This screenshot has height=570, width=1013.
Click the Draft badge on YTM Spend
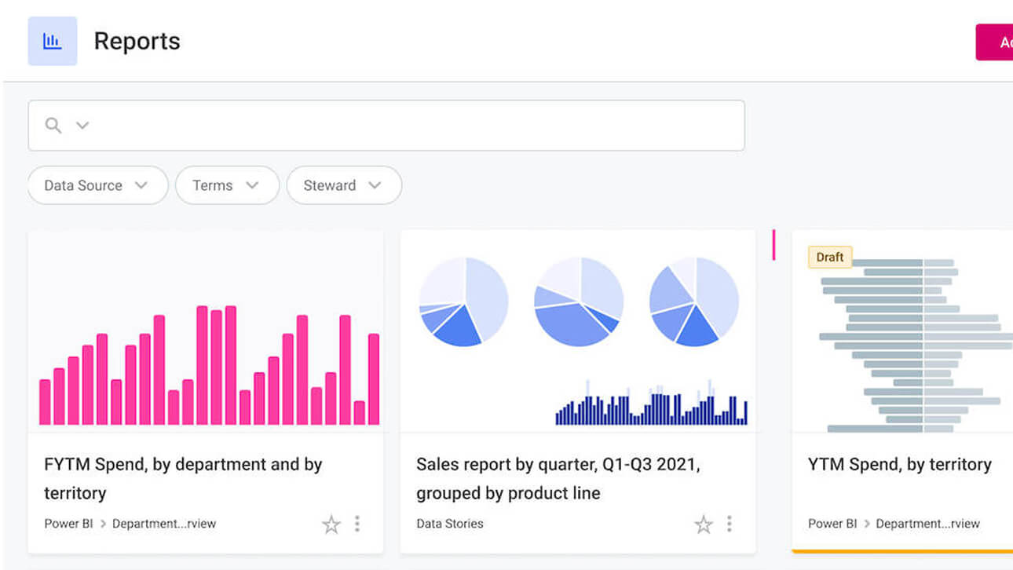click(830, 258)
